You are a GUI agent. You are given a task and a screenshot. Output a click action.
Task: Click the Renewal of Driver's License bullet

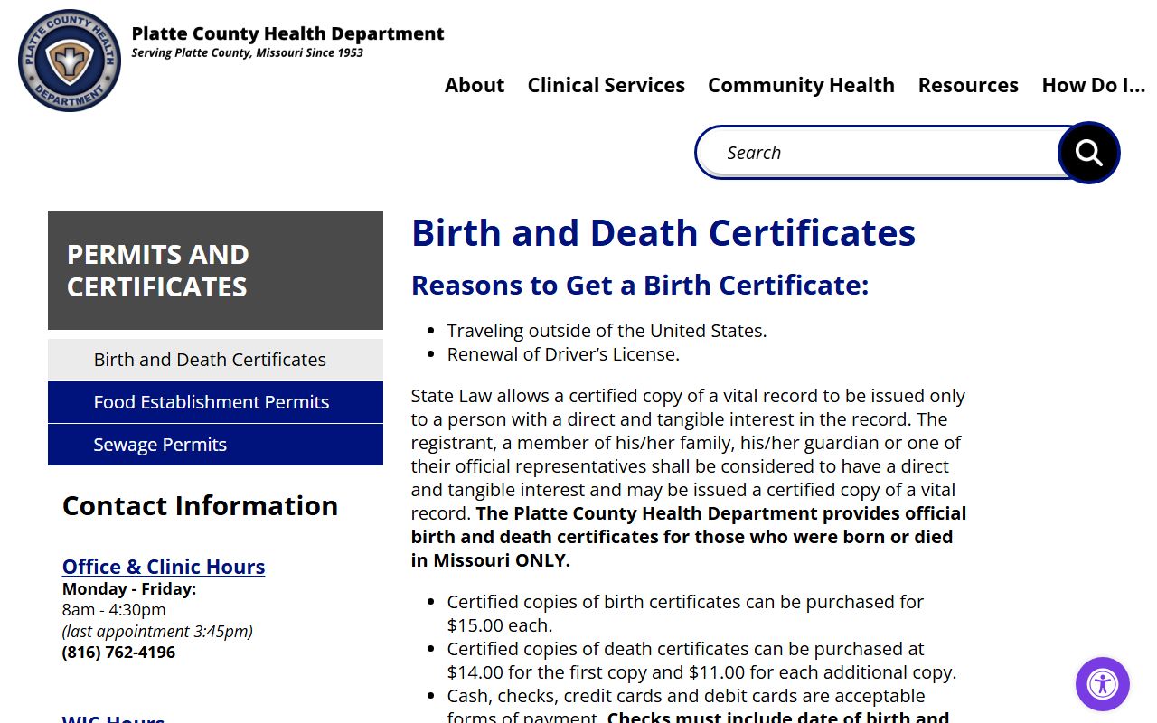click(x=563, y=354)
